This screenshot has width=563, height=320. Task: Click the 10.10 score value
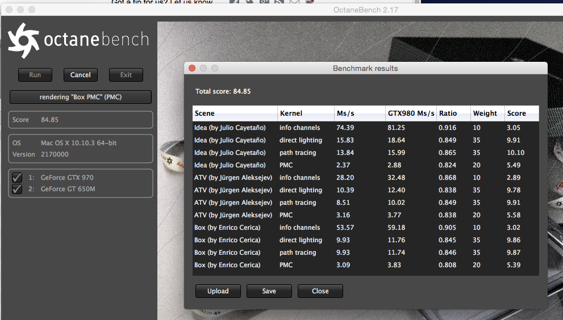(516, 153)
